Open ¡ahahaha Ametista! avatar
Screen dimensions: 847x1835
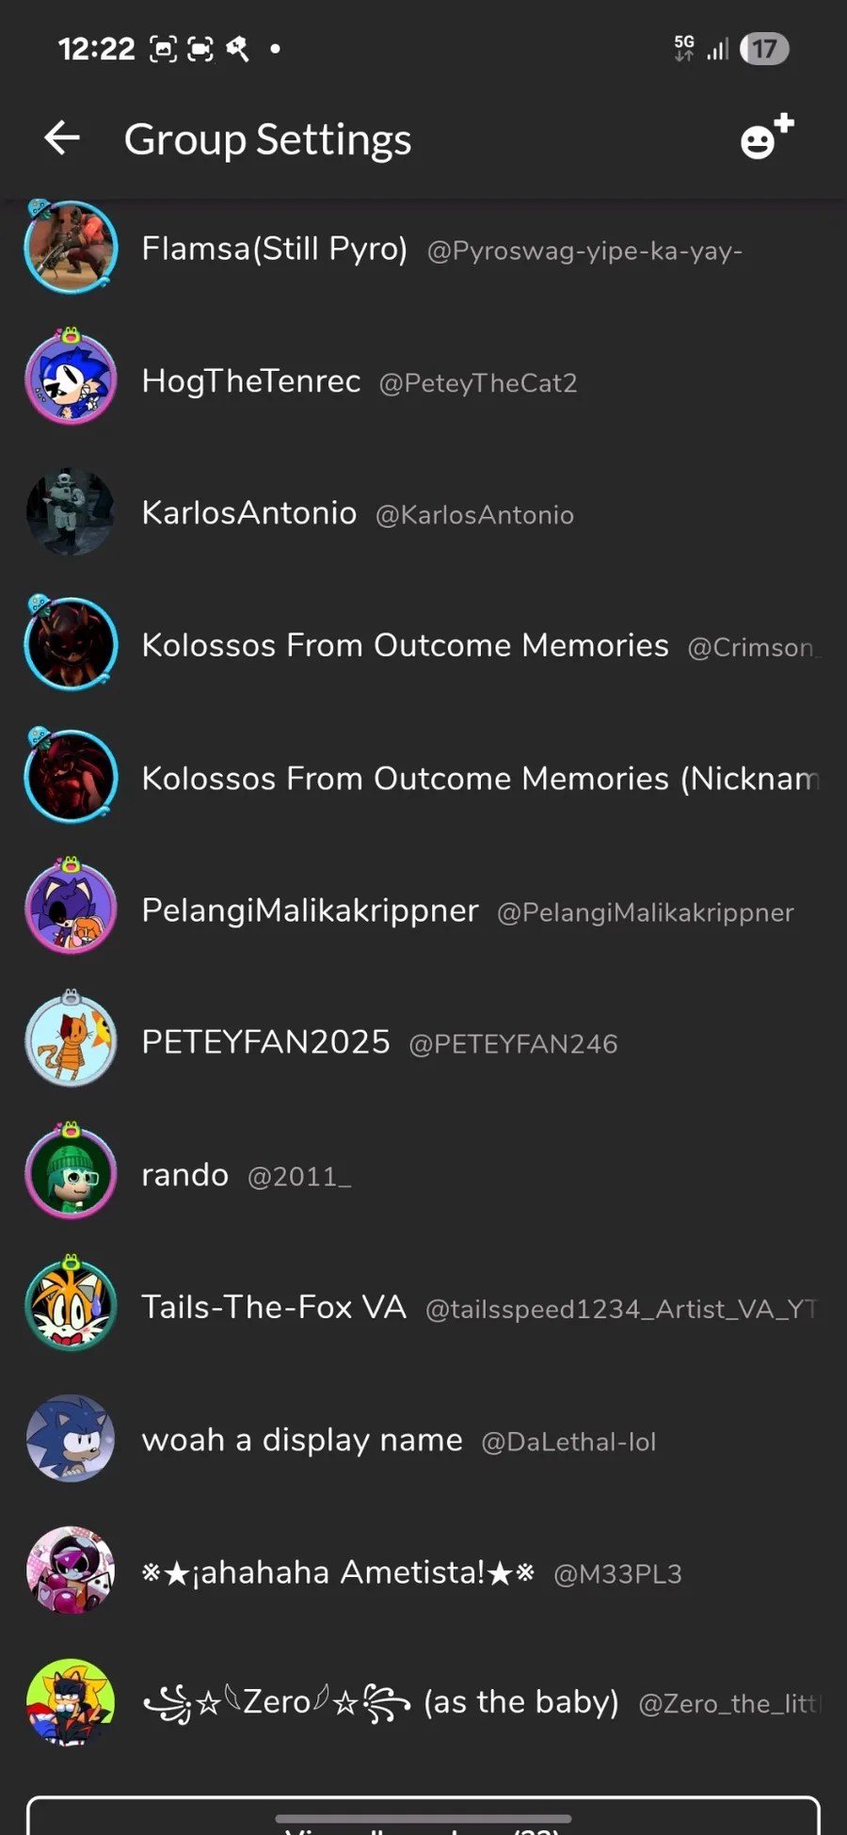71,1570
